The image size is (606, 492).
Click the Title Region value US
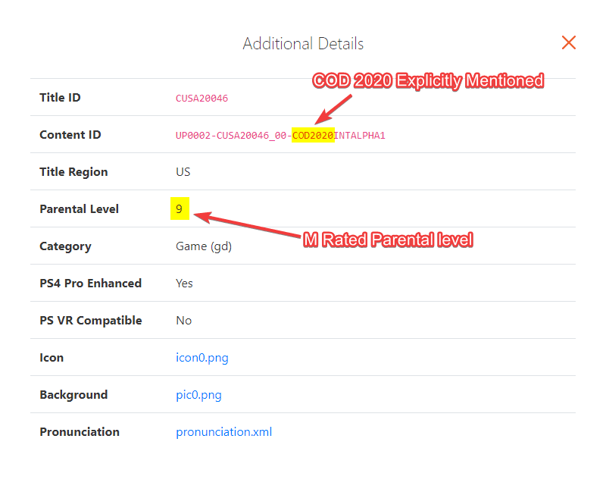coord(183,172)
